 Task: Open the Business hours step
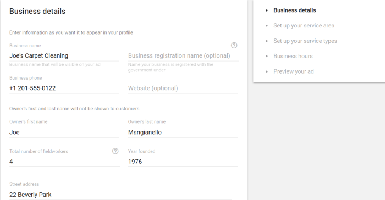click(x=293, y=56)
